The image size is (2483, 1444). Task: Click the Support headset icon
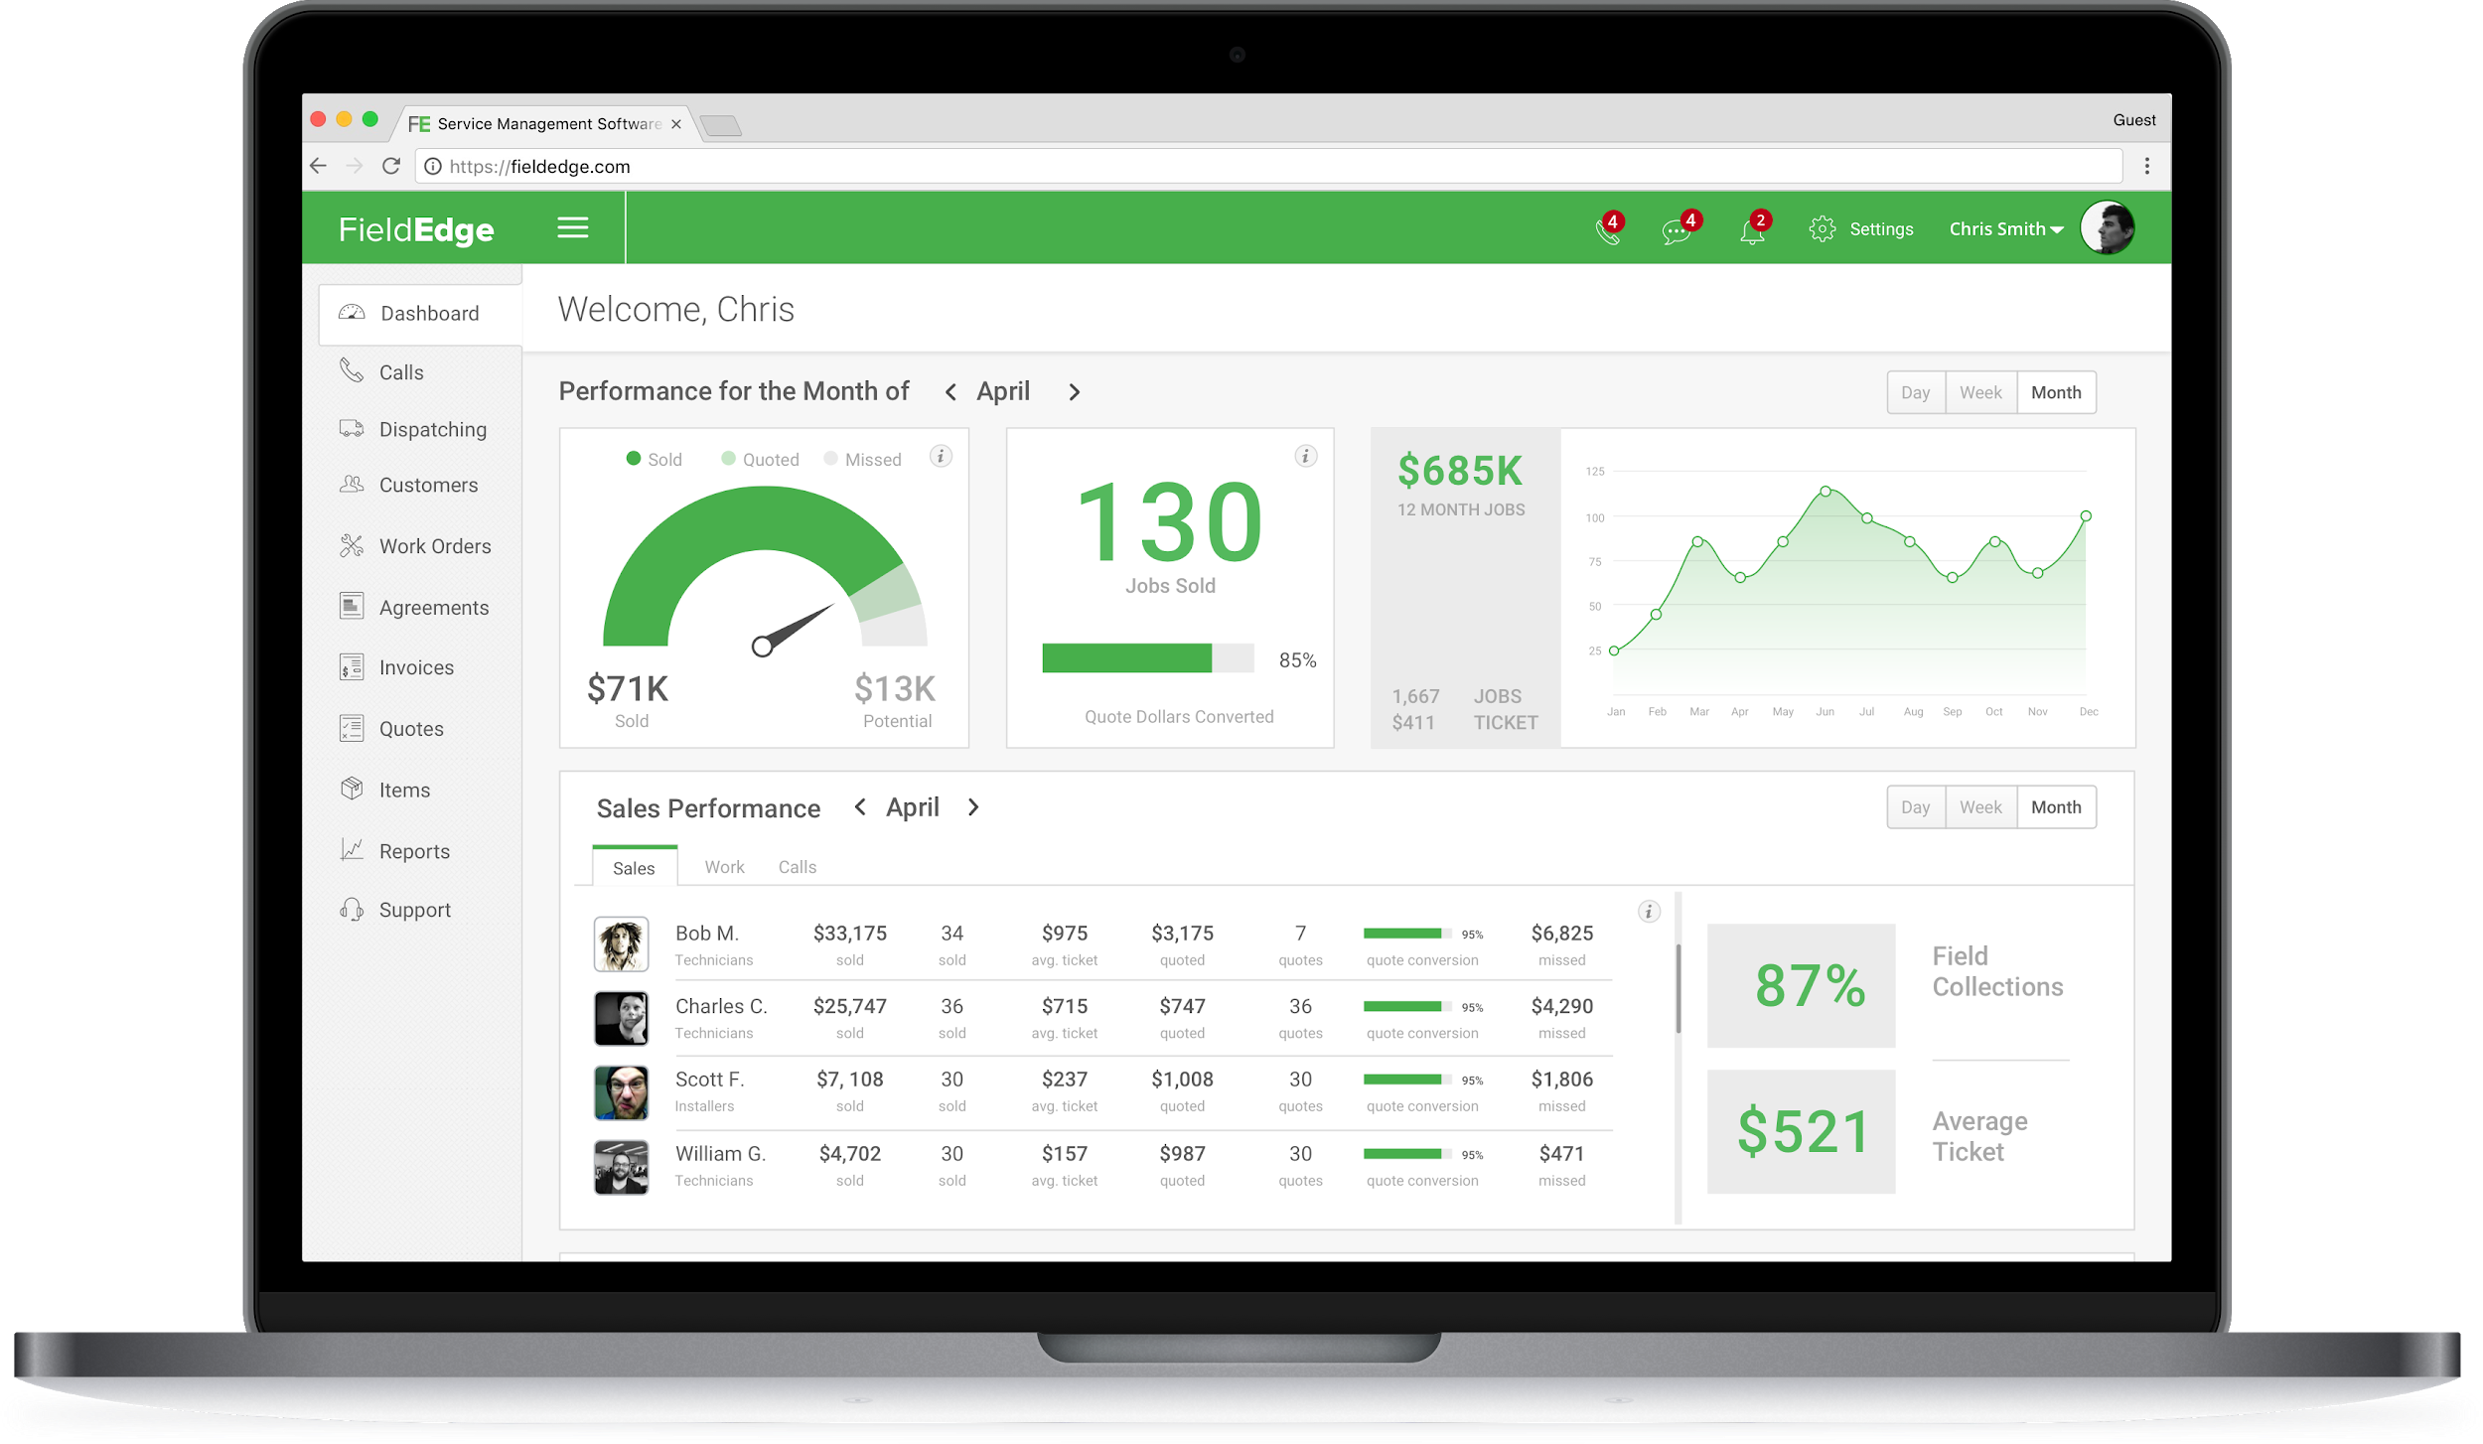(x=352, y=910)
